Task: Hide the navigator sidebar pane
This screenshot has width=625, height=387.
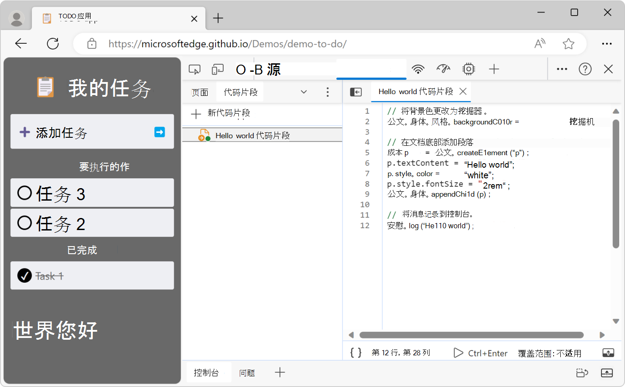Action: pos(356,92)
